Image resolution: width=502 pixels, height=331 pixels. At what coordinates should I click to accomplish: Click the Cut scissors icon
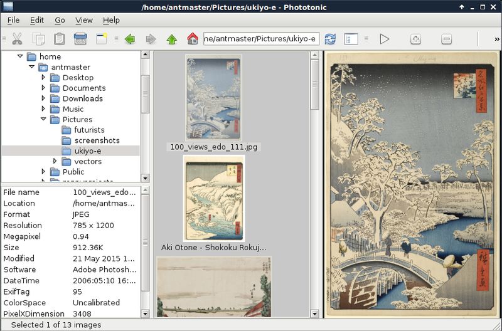click(x=17, y=39)
